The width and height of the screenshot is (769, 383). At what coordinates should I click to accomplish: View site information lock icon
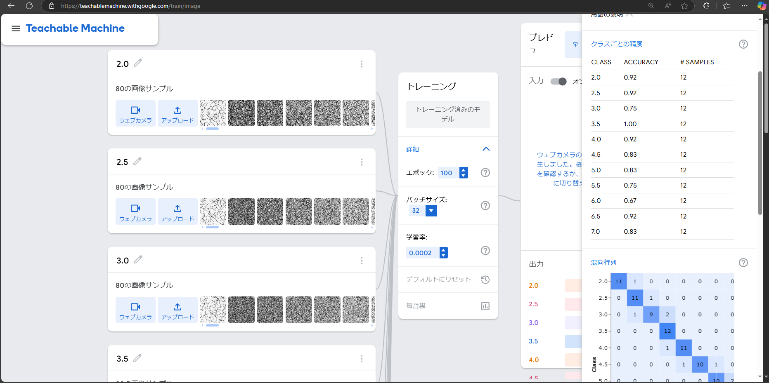click(x=52, y=6)
